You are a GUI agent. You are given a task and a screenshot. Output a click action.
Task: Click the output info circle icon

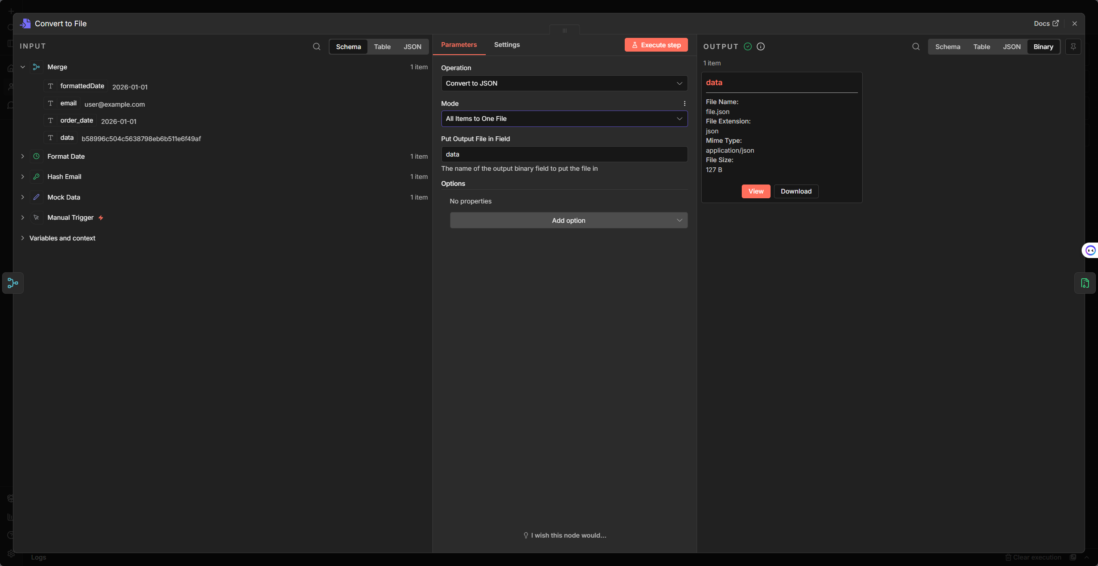(761, 46)
